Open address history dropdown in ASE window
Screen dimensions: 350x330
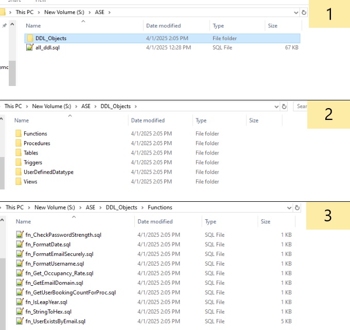point(296,12)
